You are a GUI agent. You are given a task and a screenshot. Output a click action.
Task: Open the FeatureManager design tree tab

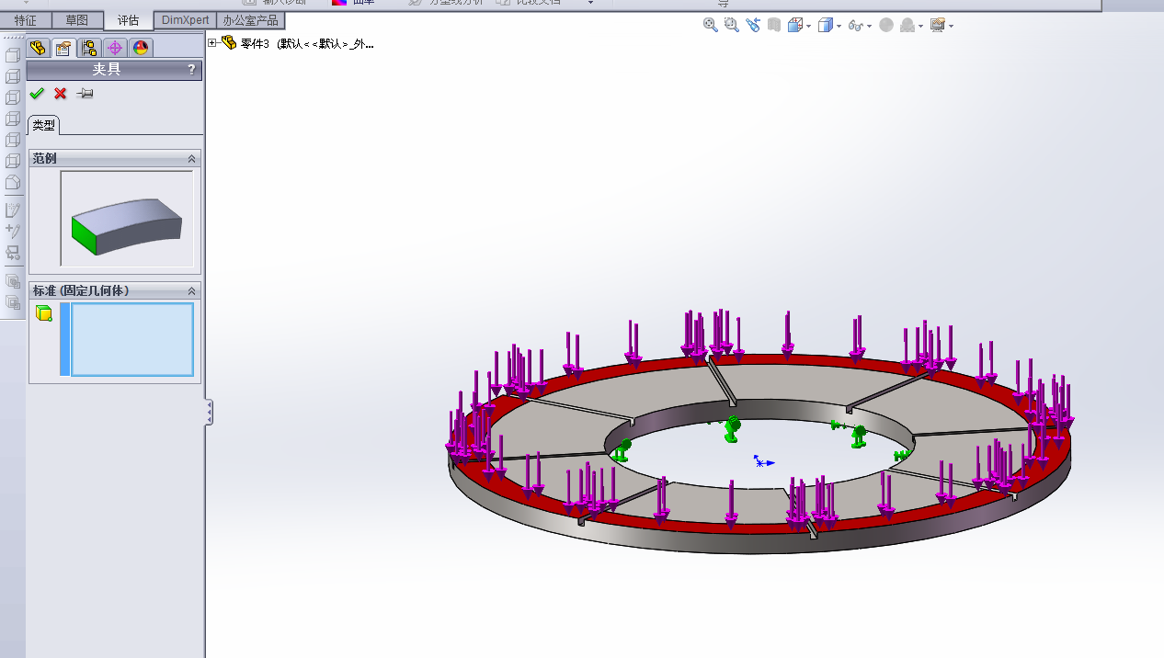pyautogui.click(x=38, y=48)
